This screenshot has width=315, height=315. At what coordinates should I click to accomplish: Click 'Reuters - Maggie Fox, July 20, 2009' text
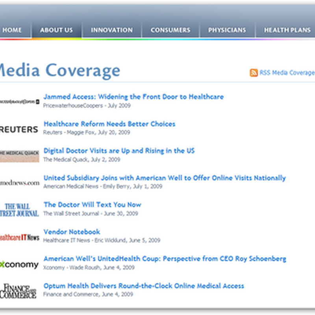tap(87, 133)
